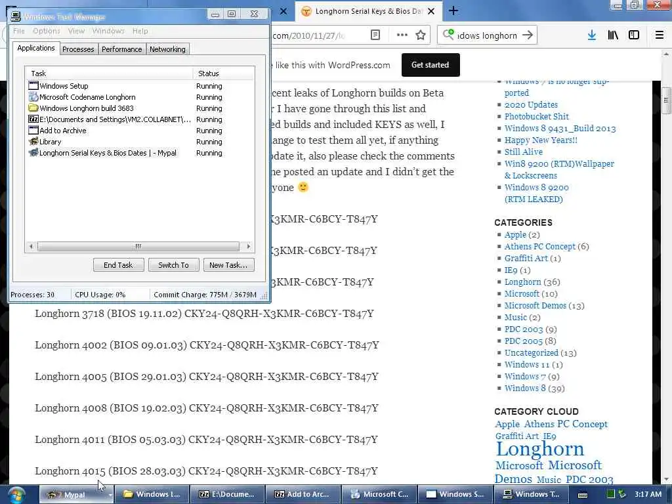Screen dimensions: 672x504
Task: Open Task Manager Options menu
Action: point(47,31)
